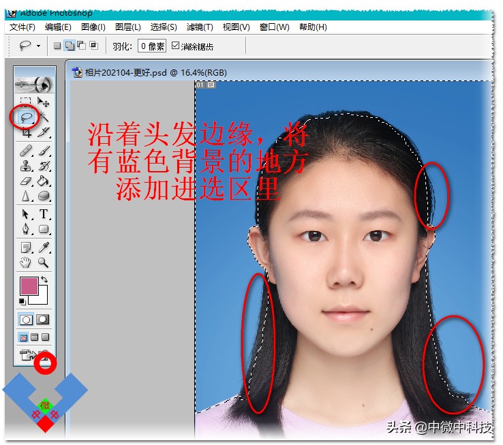Image resolution: width=503 pixels, height=445 pixels.
Task: Open 文件(F) menu
Action: click(22, 27)
